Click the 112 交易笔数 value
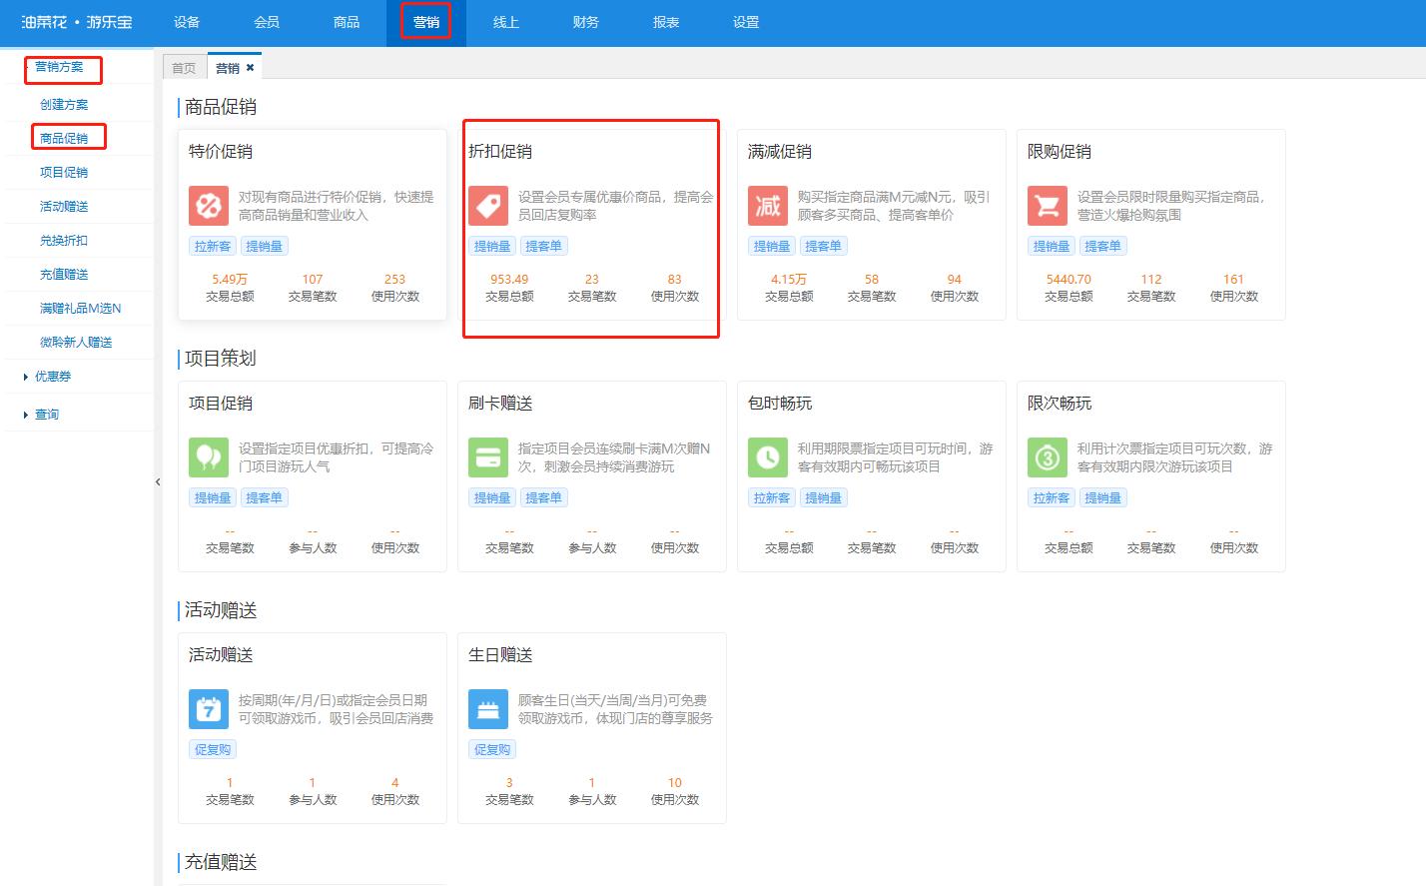The image size is (1426, 886). tap(1151, 280)
